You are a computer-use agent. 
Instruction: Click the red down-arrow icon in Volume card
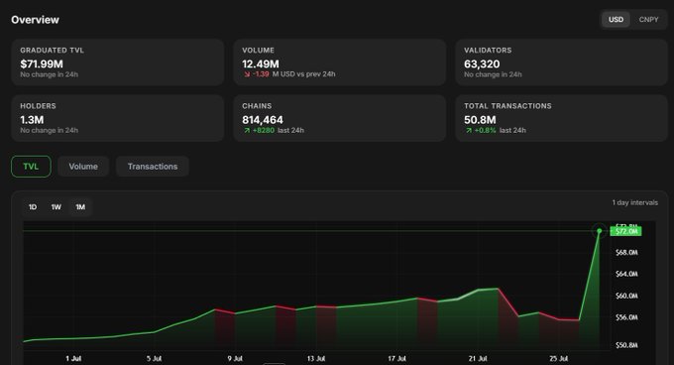click(x=247, y=74)
